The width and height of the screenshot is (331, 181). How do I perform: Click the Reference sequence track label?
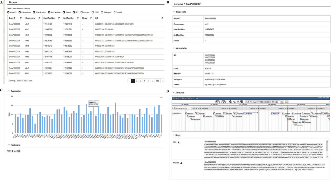coord(181,108)
